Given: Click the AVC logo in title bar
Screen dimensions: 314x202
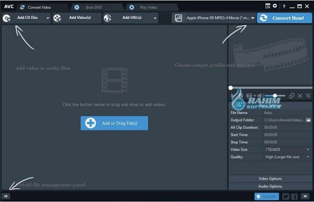Looking at the screenshot, I should pyautogui.click(x=9, y=6).
